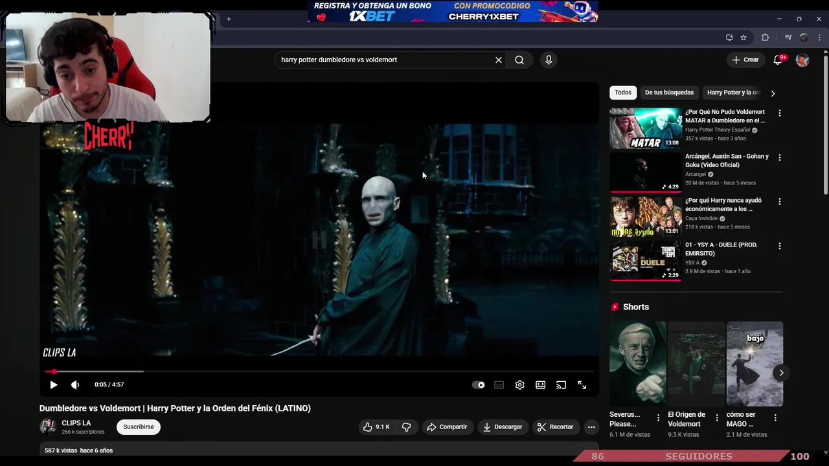
Task: Show more filter chips with the arrow
Action: (x=773, y=93)
